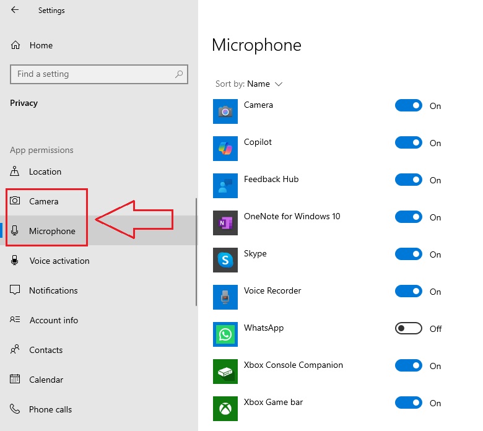Open the Sort by Name dropdown
The width and height of the screenshot is (483, 431).
pos(264,84)
